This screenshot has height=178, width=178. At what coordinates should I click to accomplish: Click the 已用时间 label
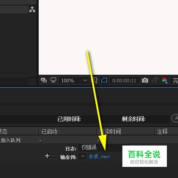click(x=69, y=119)
